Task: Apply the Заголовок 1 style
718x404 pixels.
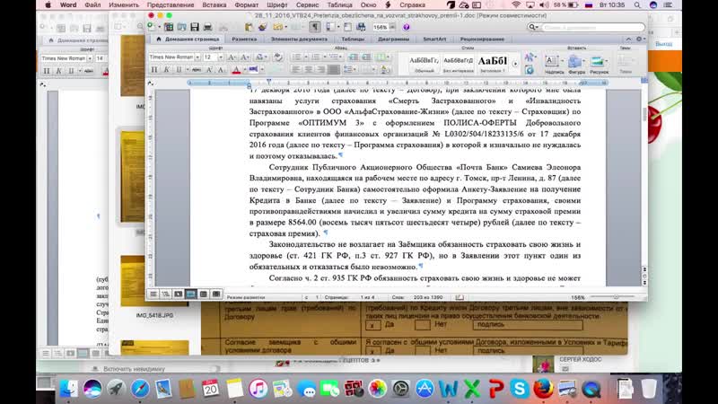Action: click(492, 63)
